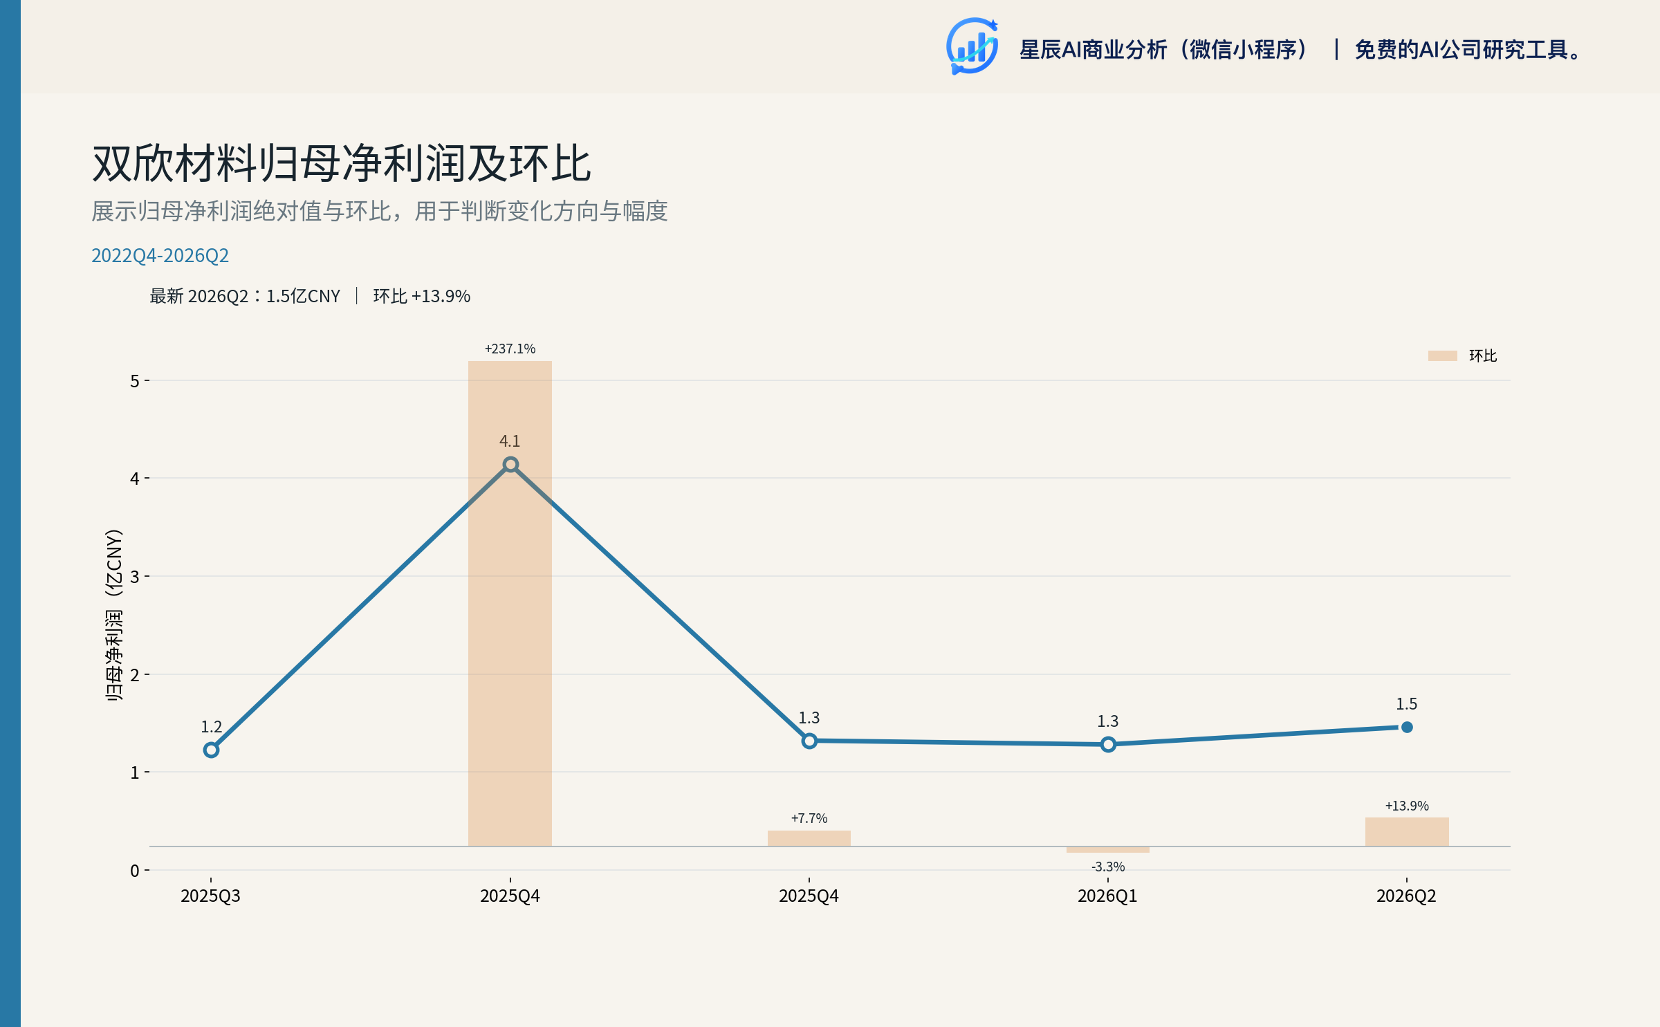Click the +237.1% bar label
The width and height of the screenshot is (1660, 1027).
[x=510, y=349]
